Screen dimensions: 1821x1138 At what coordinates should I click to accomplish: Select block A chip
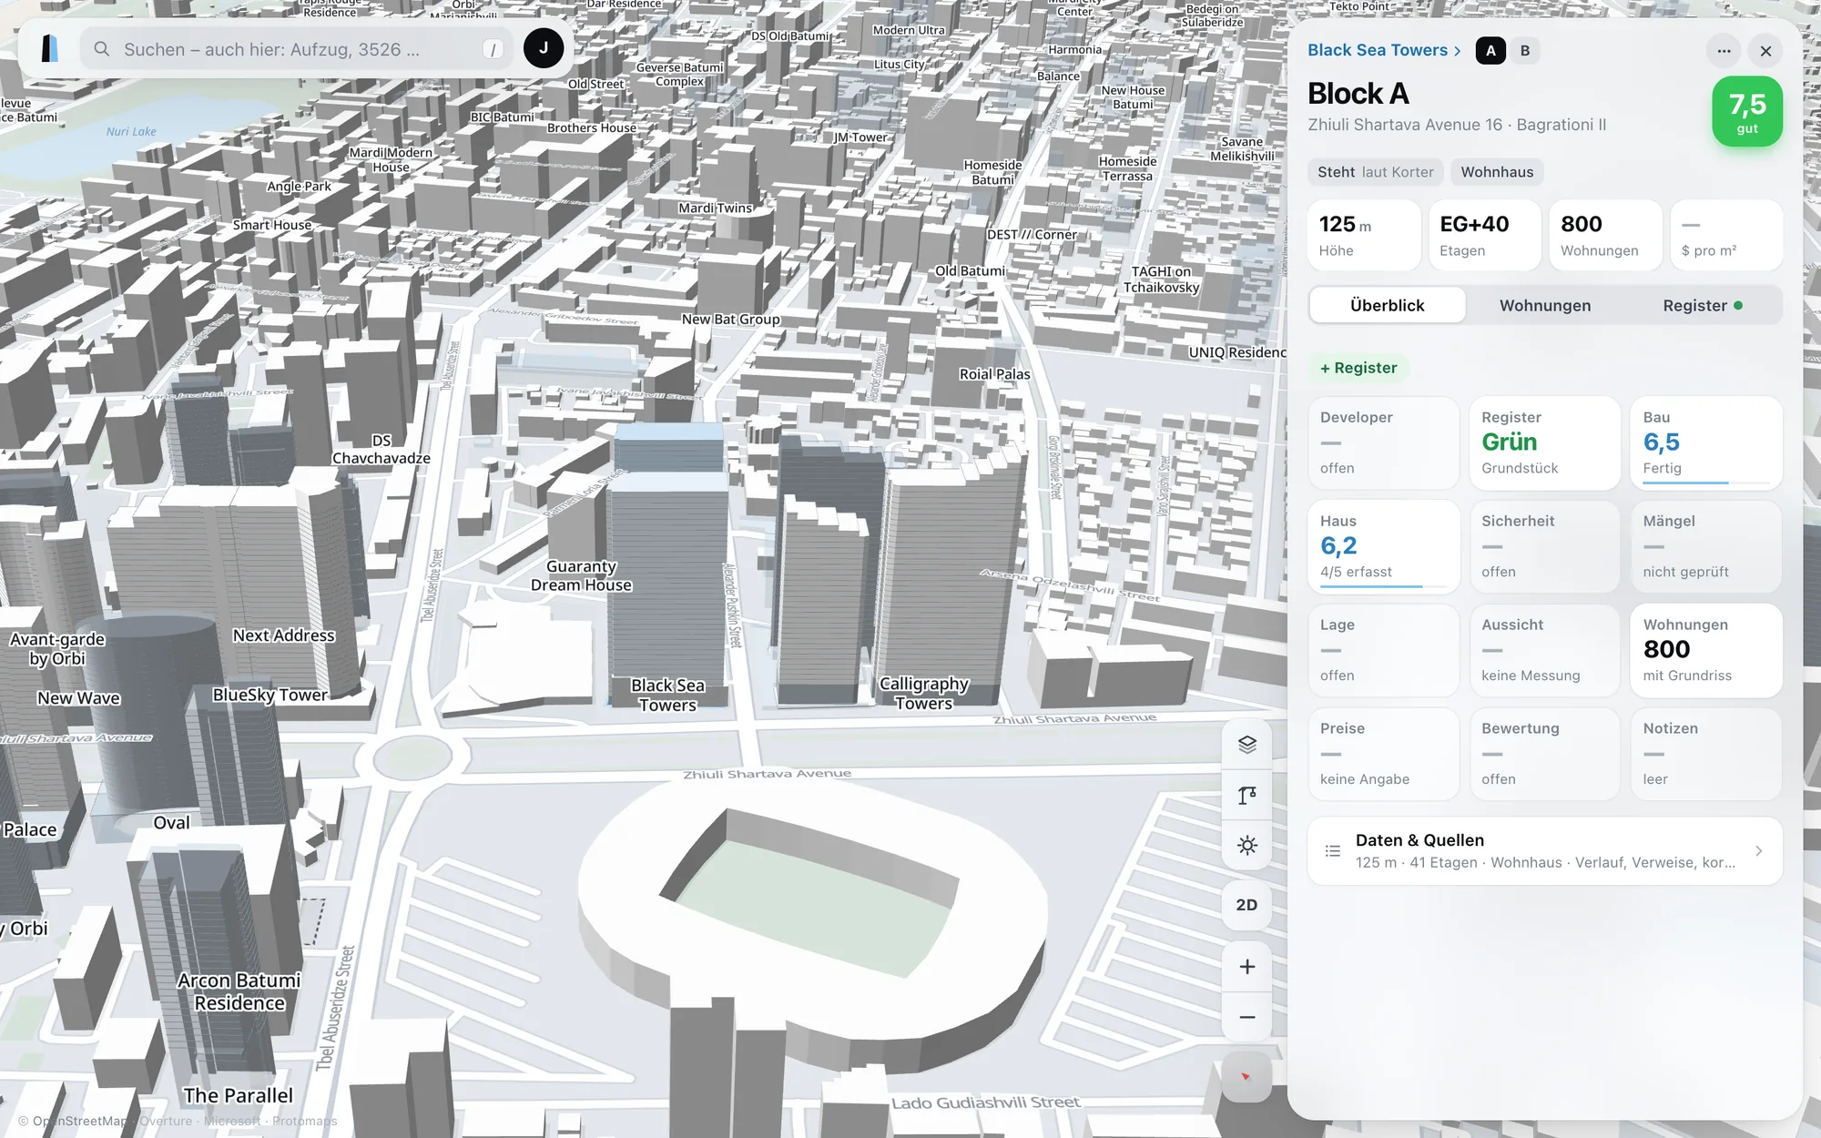pyautogui.click(x=1490, y=51)
